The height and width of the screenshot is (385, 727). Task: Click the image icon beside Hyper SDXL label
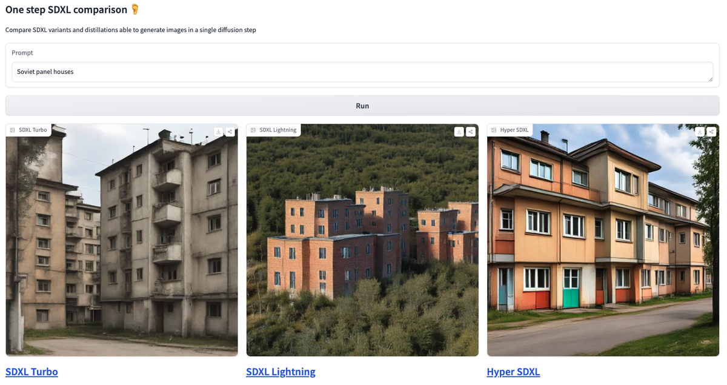point(494,130)
